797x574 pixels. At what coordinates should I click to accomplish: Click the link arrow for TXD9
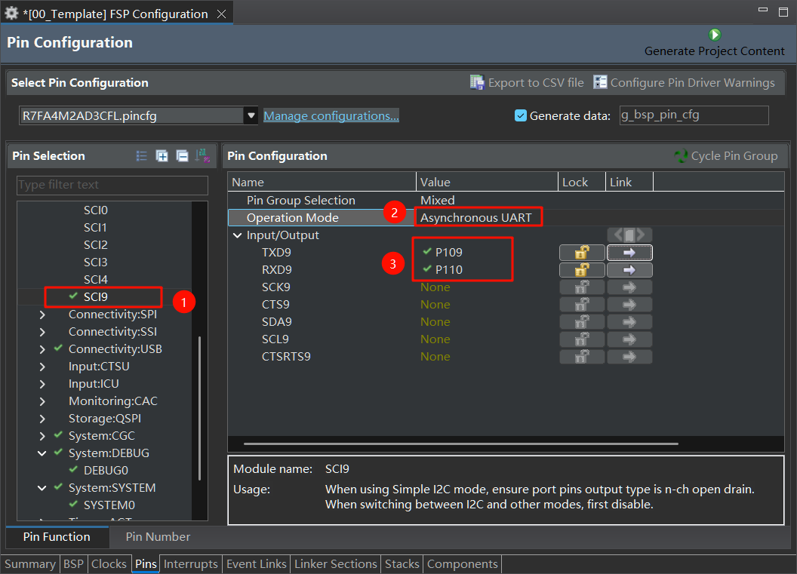629,253
